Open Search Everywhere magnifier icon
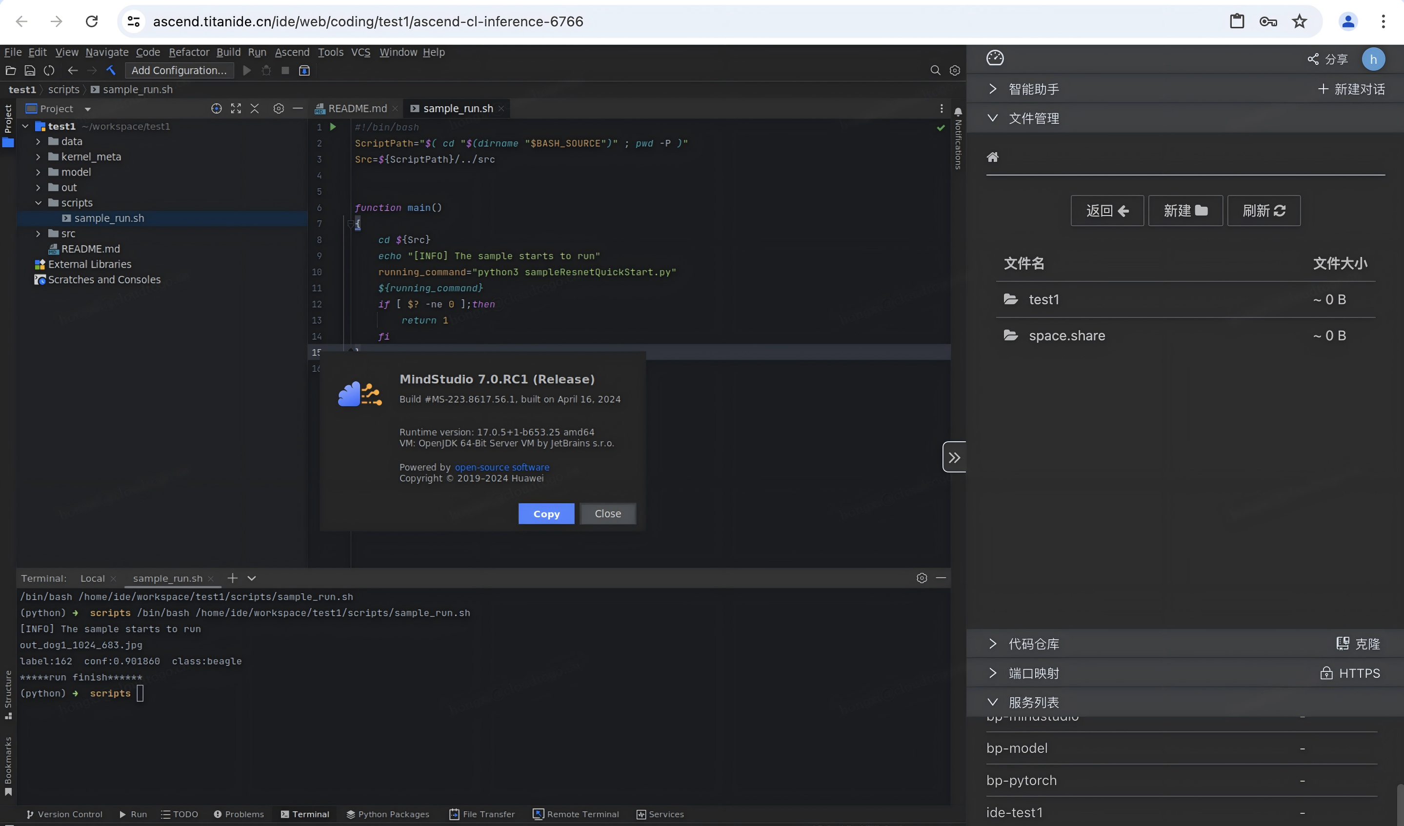This screenshot has height=826, width=1404. [936, 70]
